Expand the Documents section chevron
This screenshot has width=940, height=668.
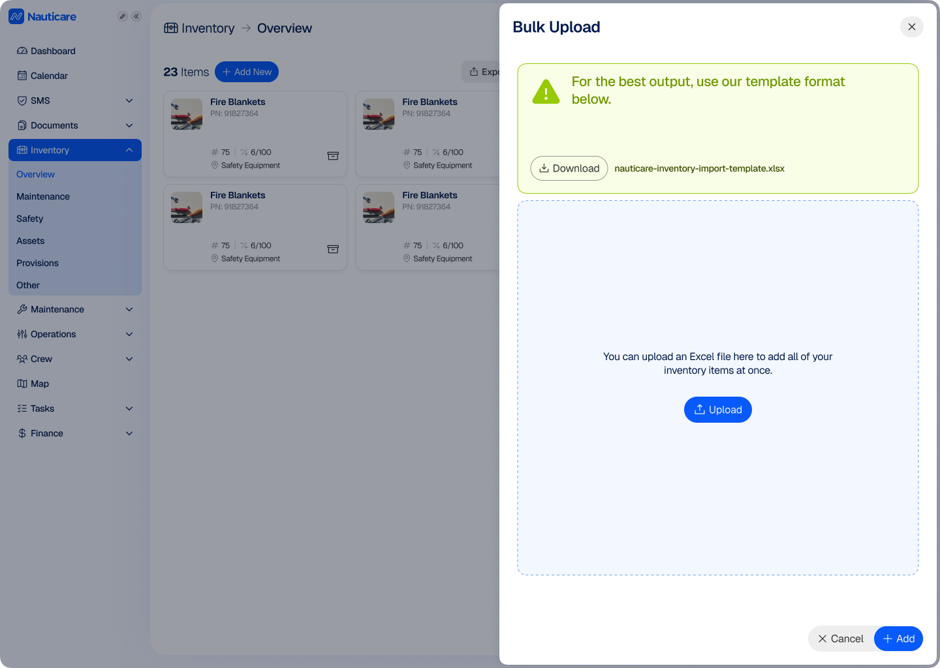[x=129, y=125]
